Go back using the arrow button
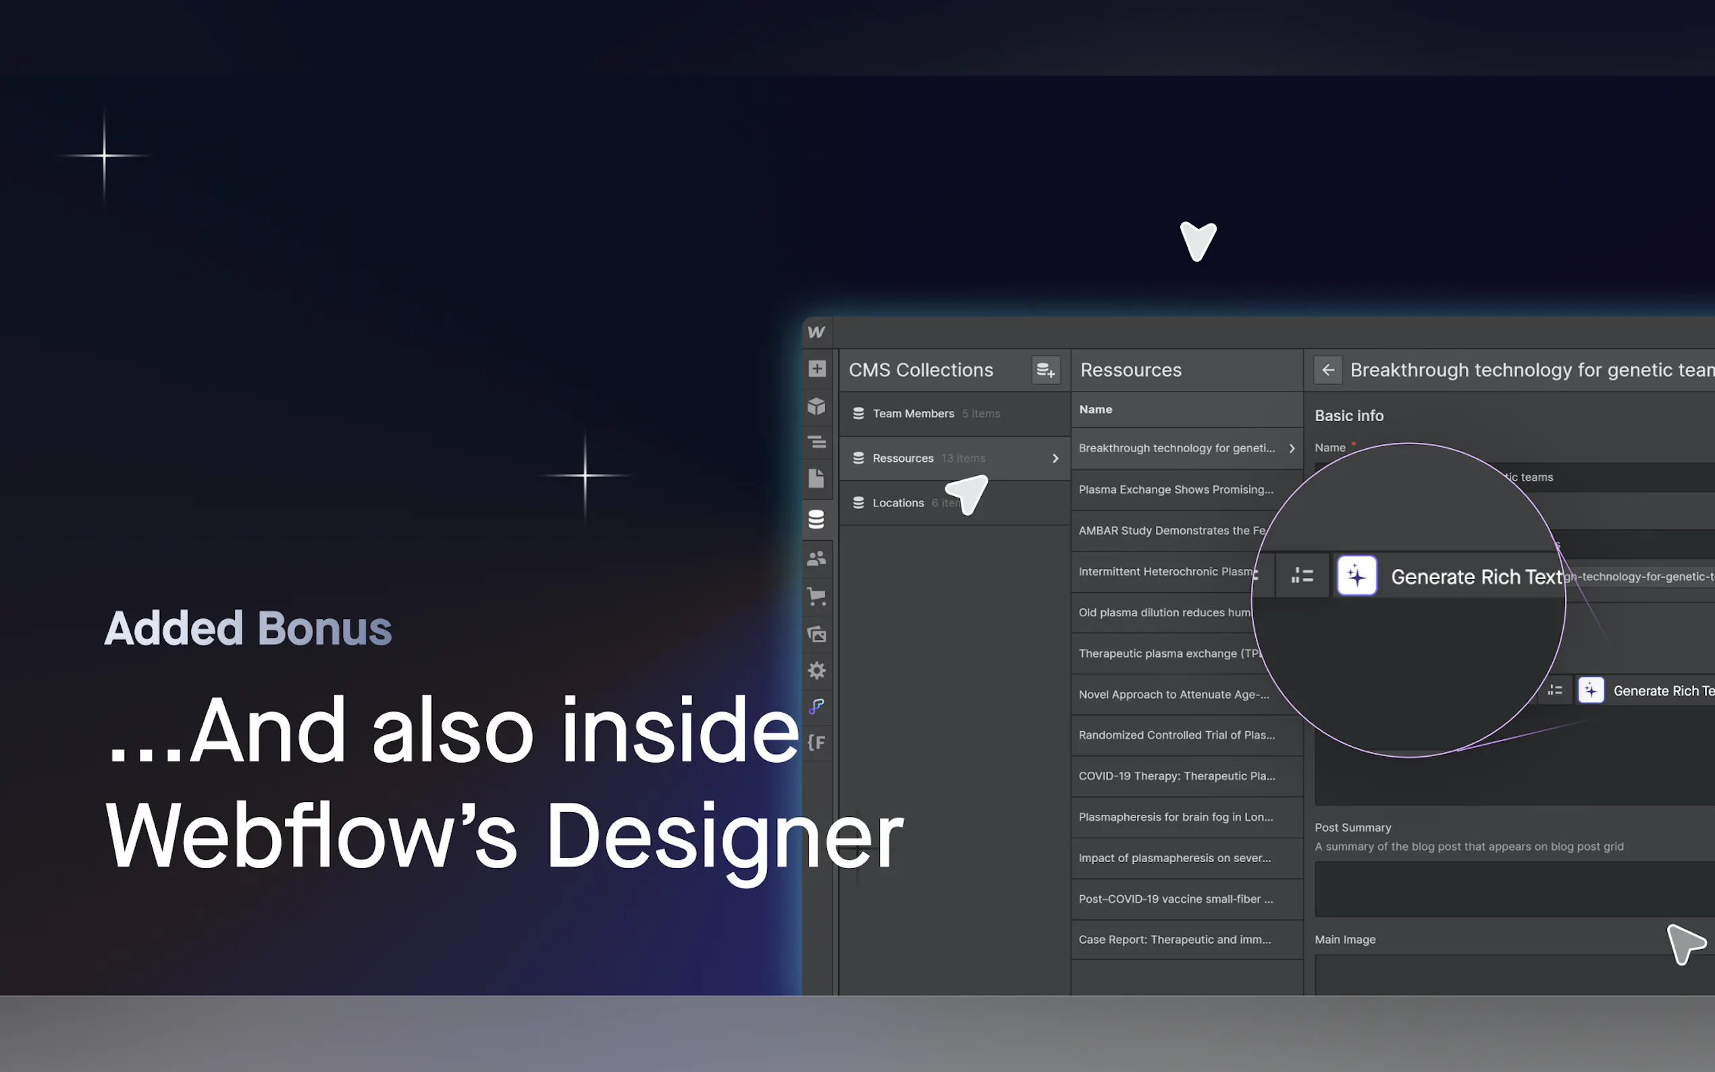 point(1327,370)
